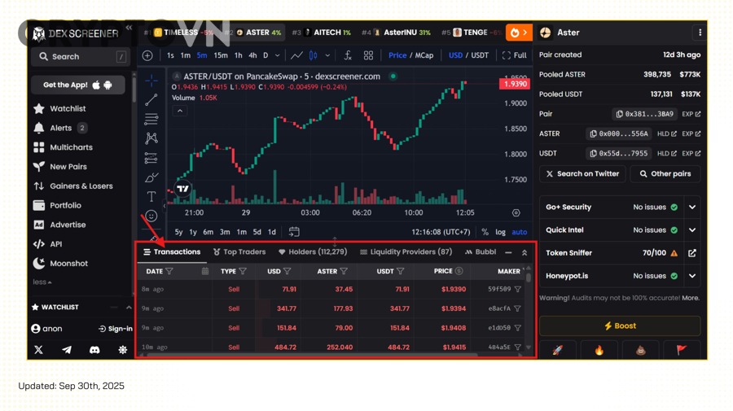This screenshot has height=411, width=733.
Task: Open the Discord link icon
Action: coord(94,349)
